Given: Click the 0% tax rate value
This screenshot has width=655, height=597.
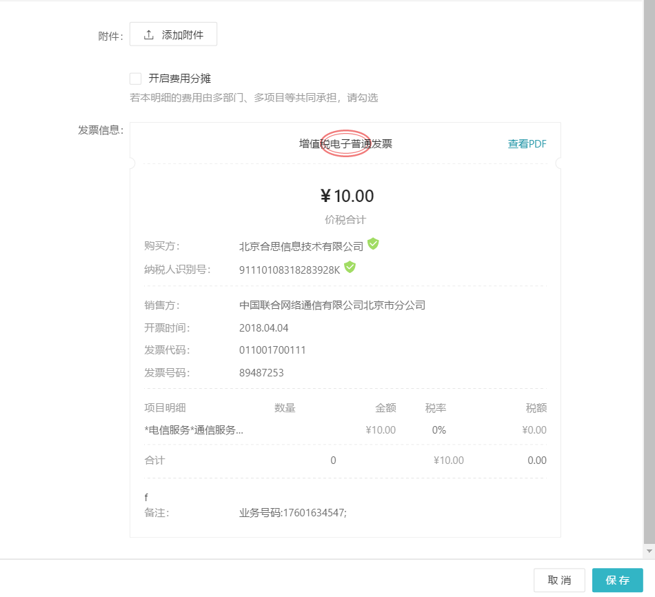Looking at the screenshot, I should (439, 430).
